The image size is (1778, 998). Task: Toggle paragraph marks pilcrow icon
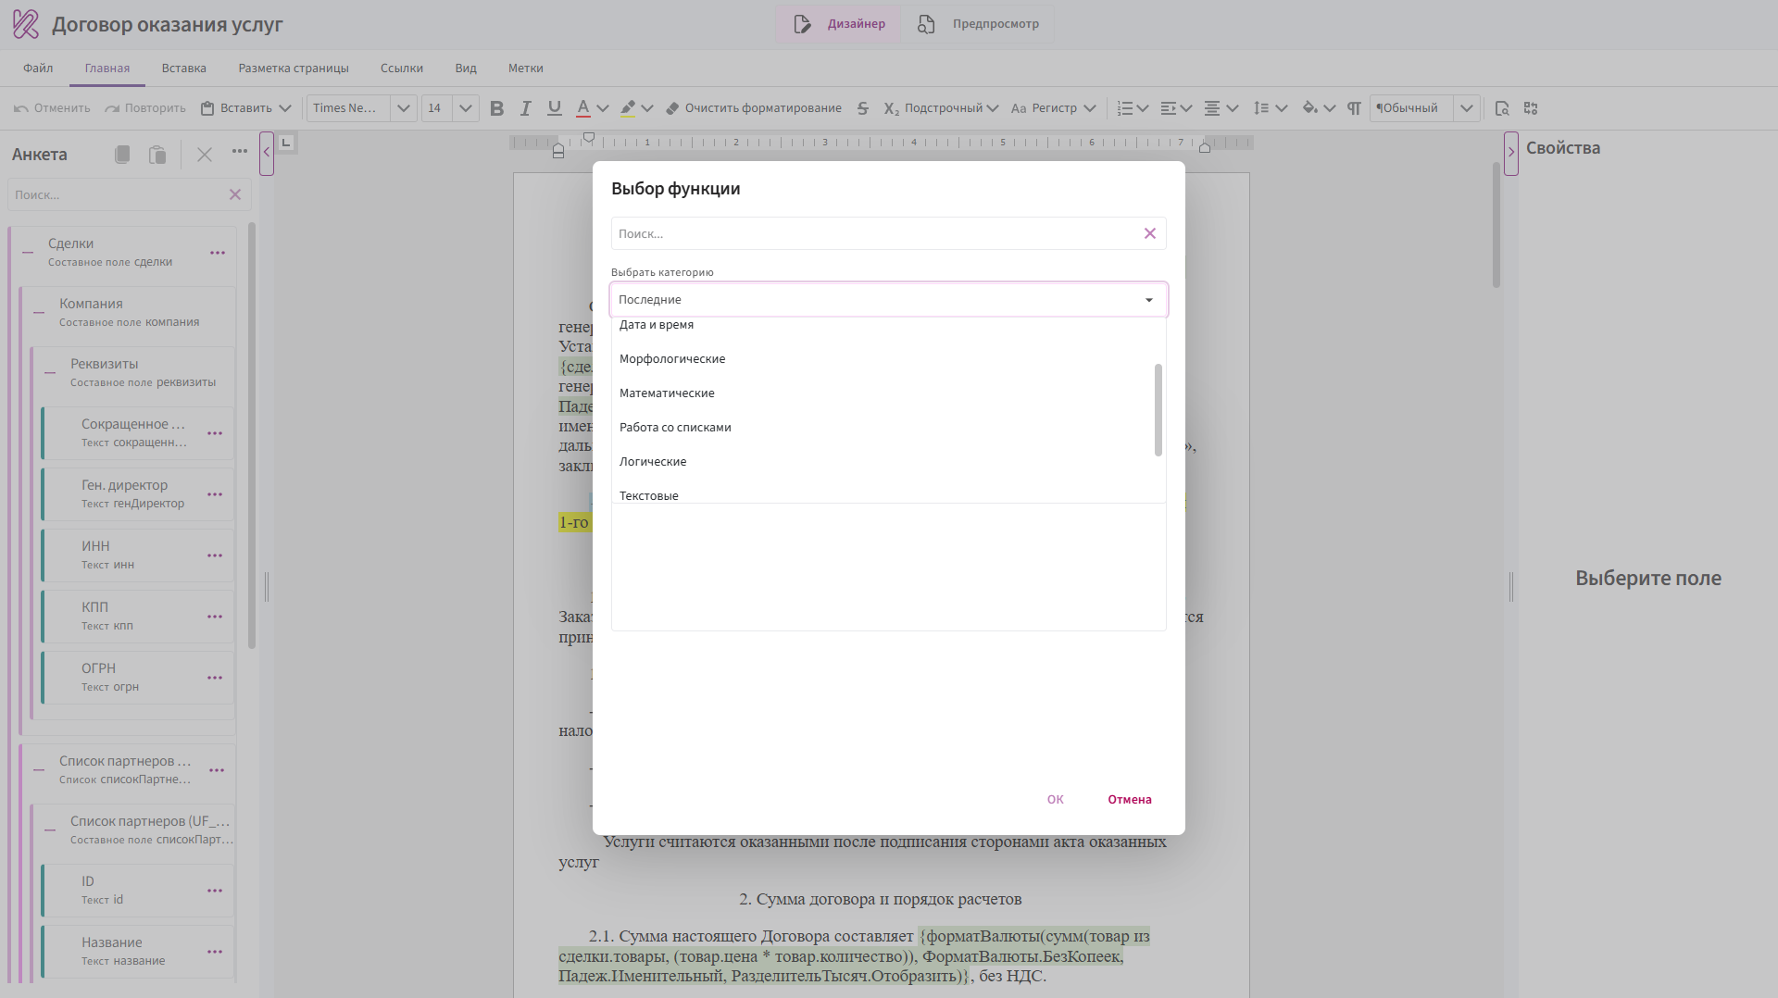pos(1354,108)
